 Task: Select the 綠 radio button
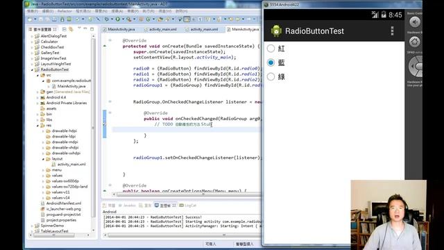pyautogui.click(x=271, y=76)
